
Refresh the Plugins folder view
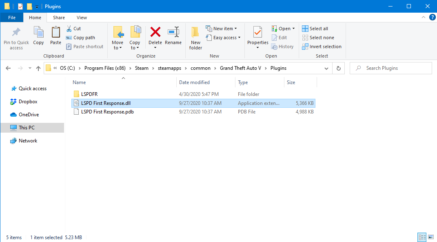[338, 68]
